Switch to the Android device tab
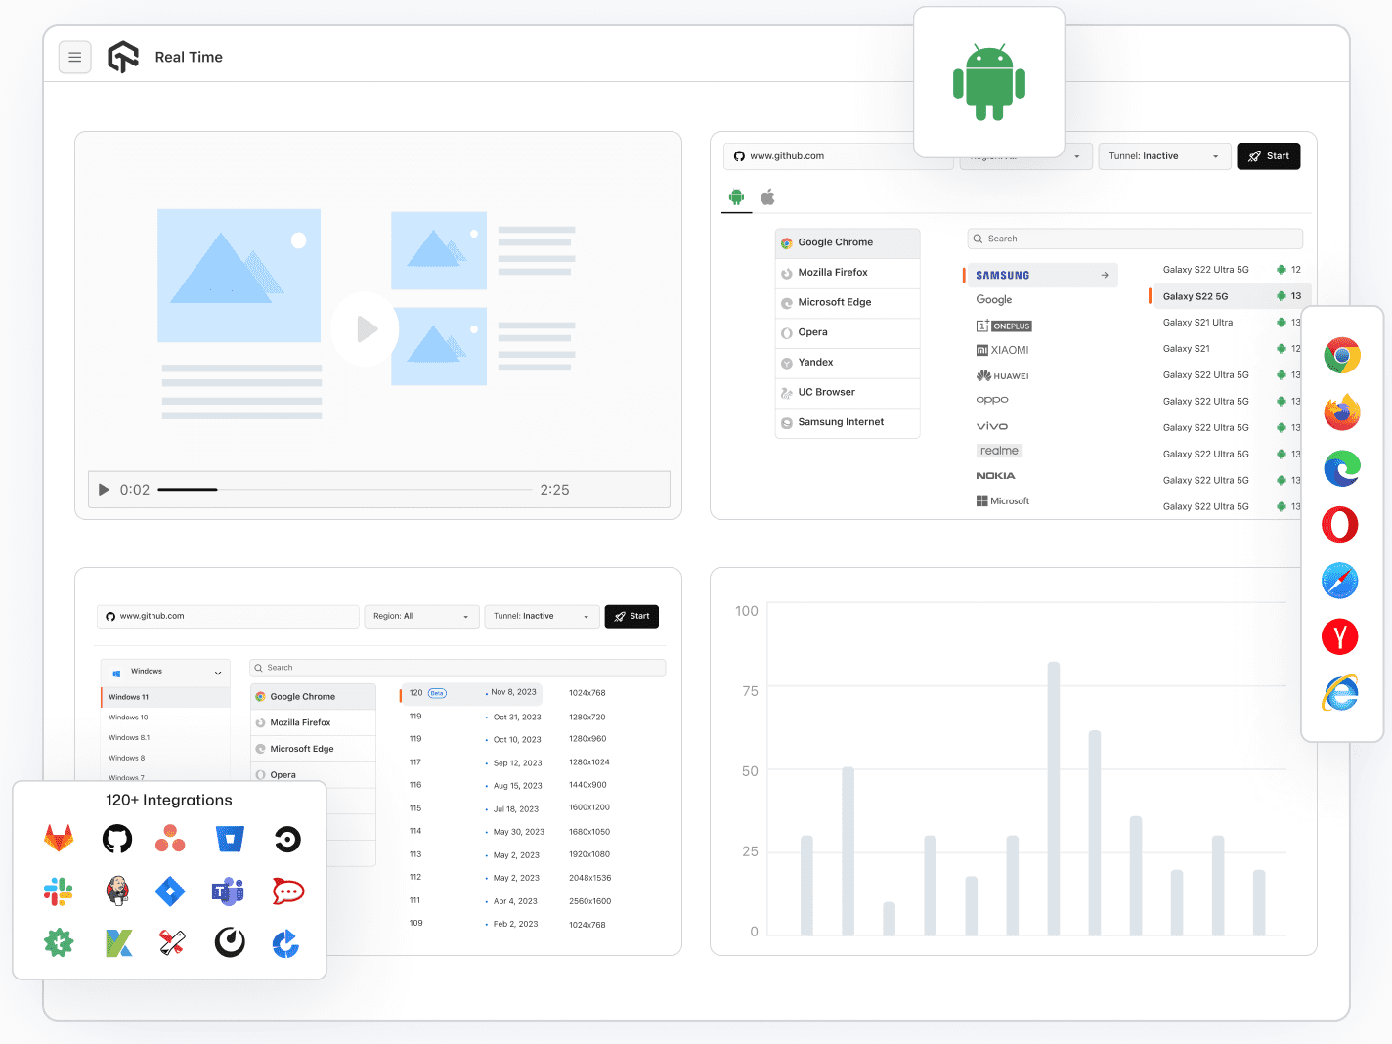The height and width of the screenshot is (1044, 1392). point(736,196)
